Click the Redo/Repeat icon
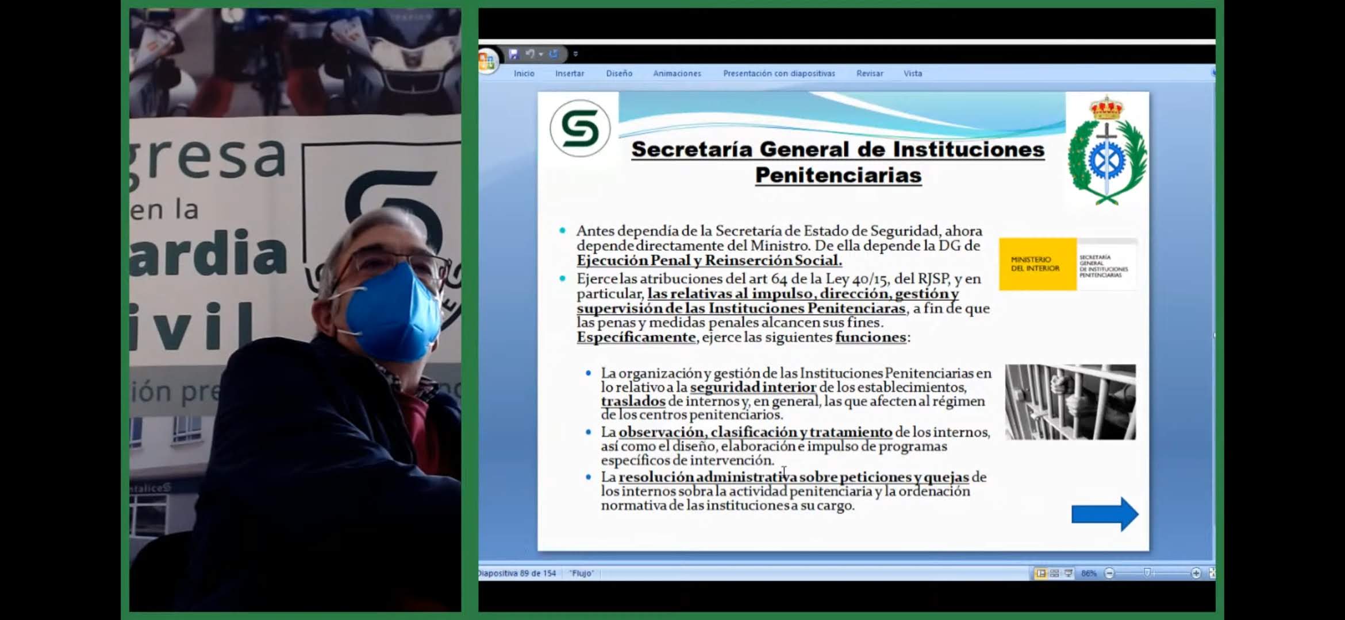 tap(554, 54)
